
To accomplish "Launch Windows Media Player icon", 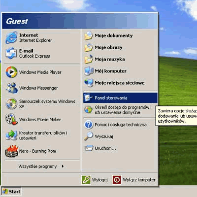I will [11, 72].
